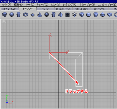Switch to the オブジェクト tab
The image size is (117, 109).
pyautogui.click(x=28, y=9)
